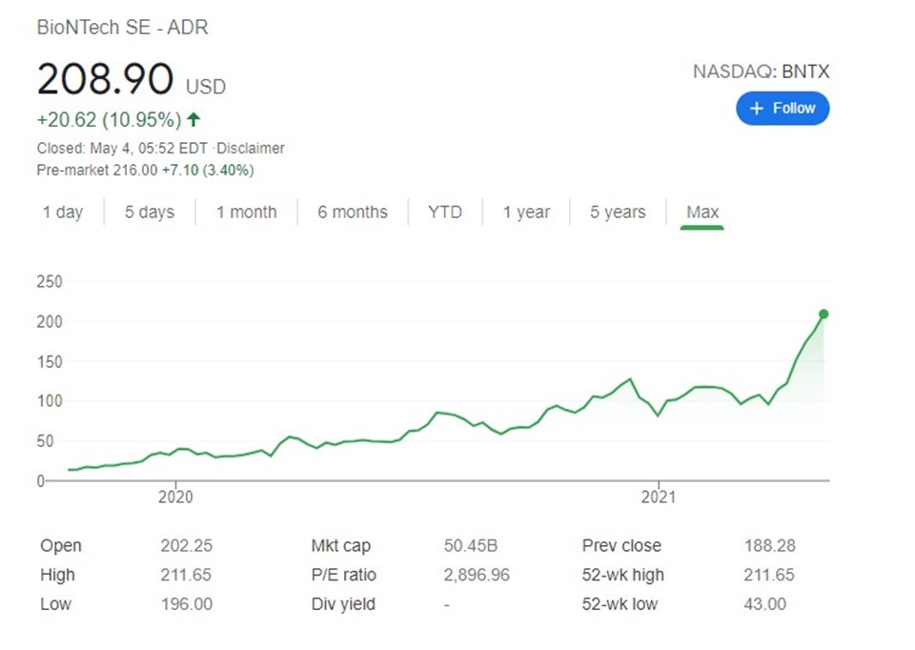Viewport: 915px width, 650px height.
Task: Select the 1 day range tab
Action: (x=63, y=212)
